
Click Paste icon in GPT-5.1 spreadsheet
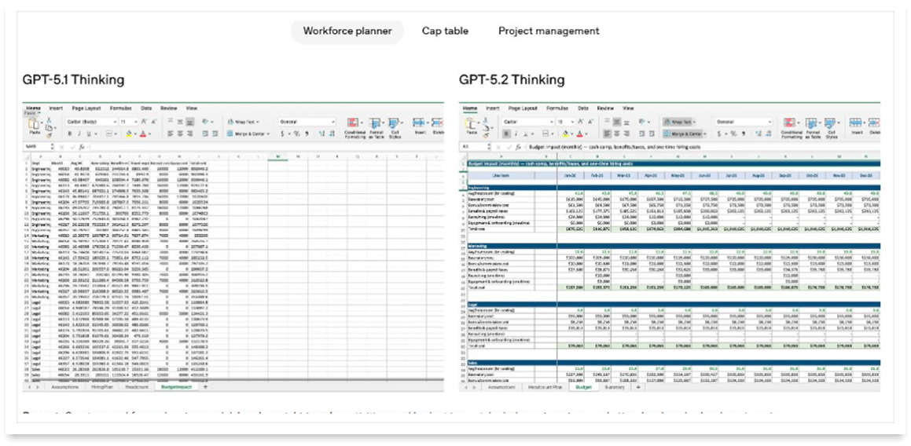(34, 124)
